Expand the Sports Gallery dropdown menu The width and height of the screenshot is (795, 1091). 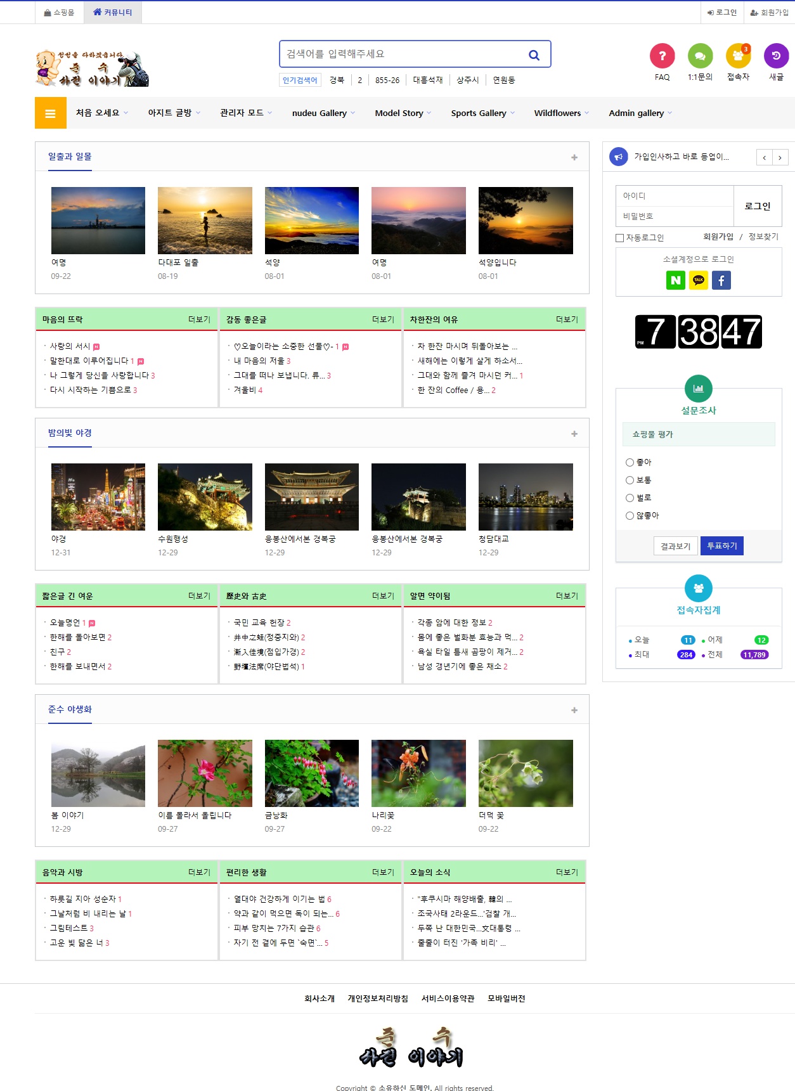pos(482,113)
